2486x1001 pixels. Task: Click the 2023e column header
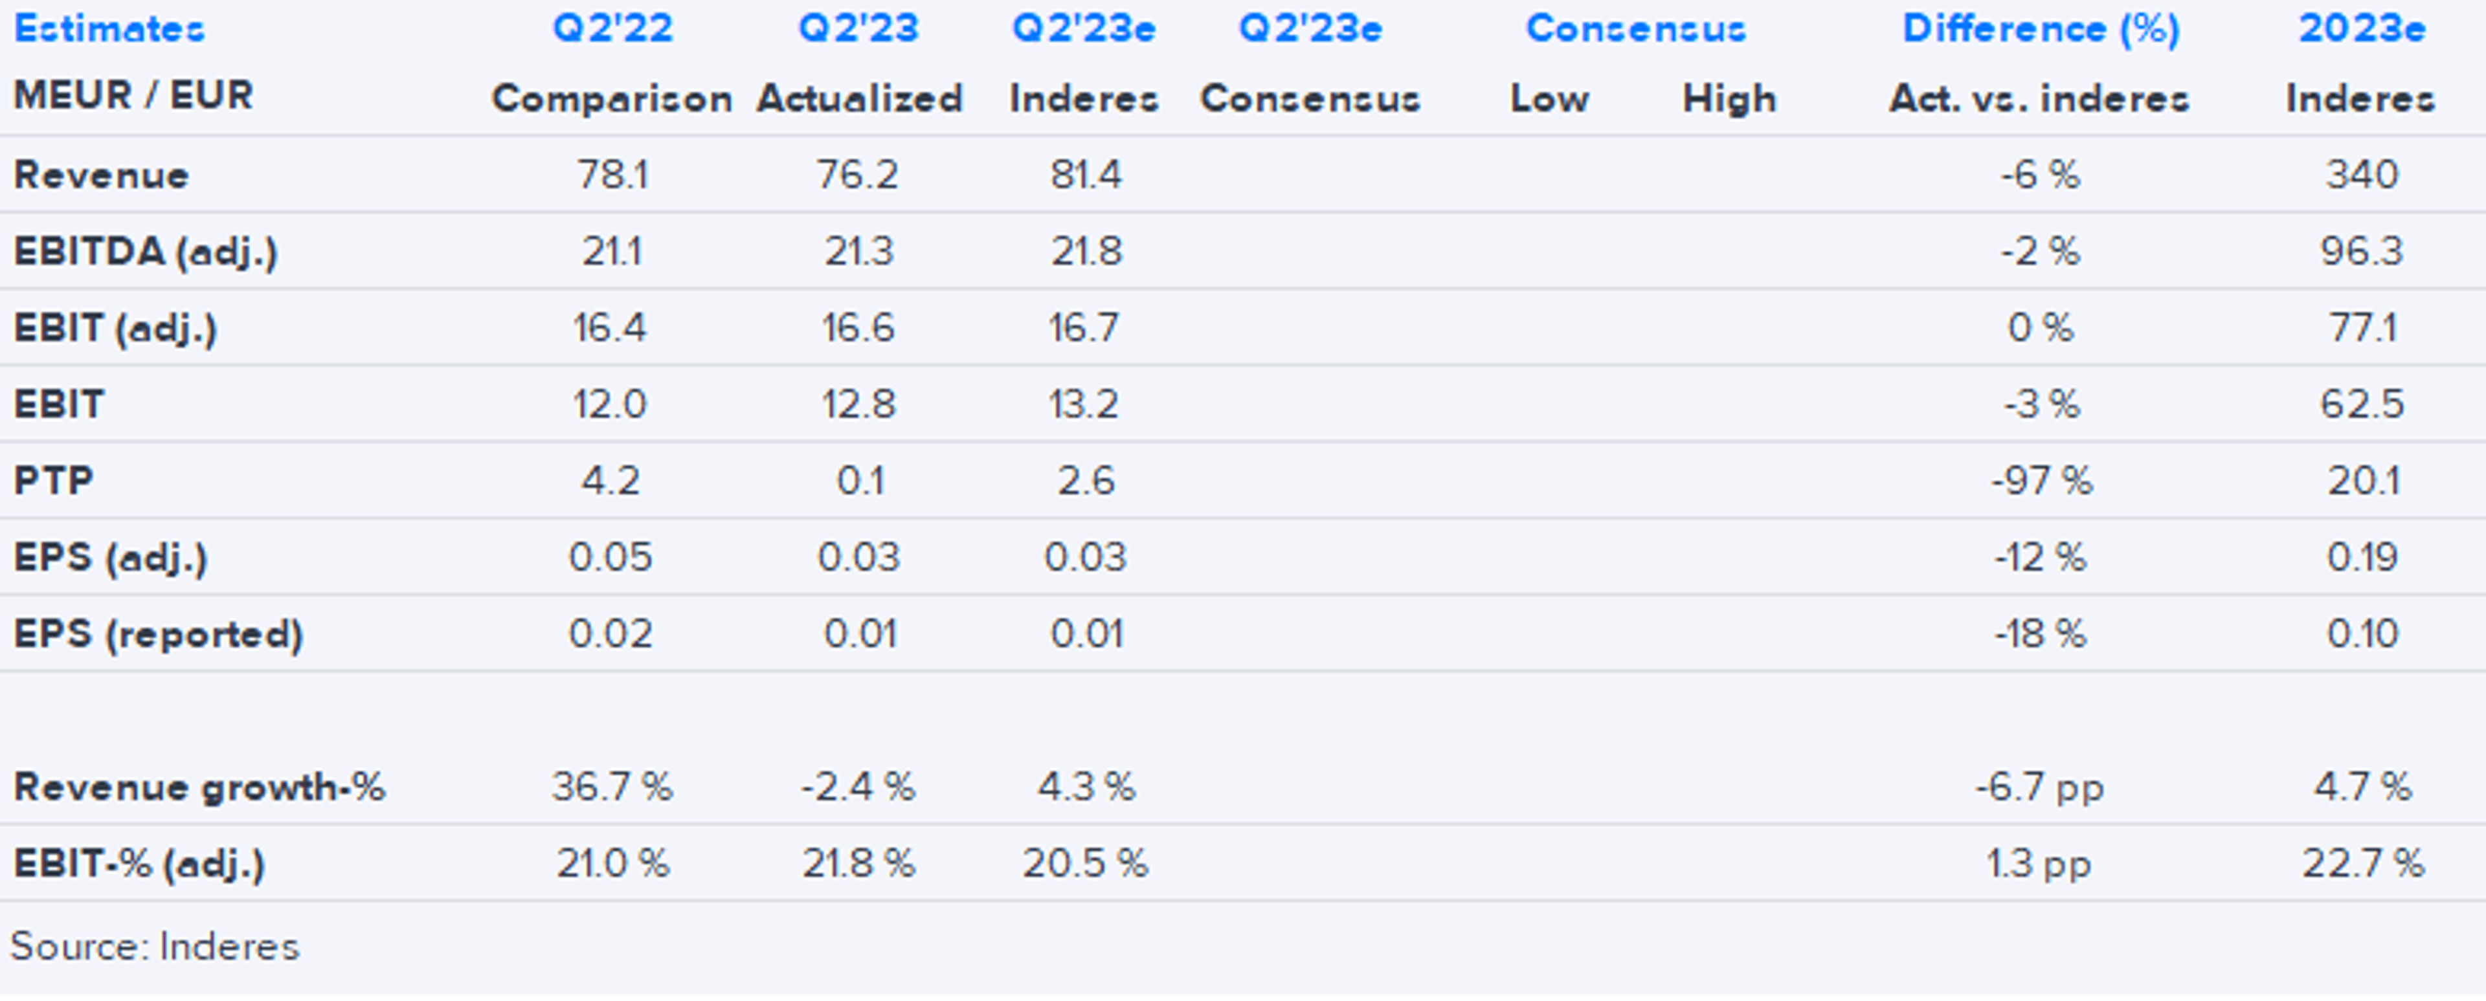(2362, 29)
